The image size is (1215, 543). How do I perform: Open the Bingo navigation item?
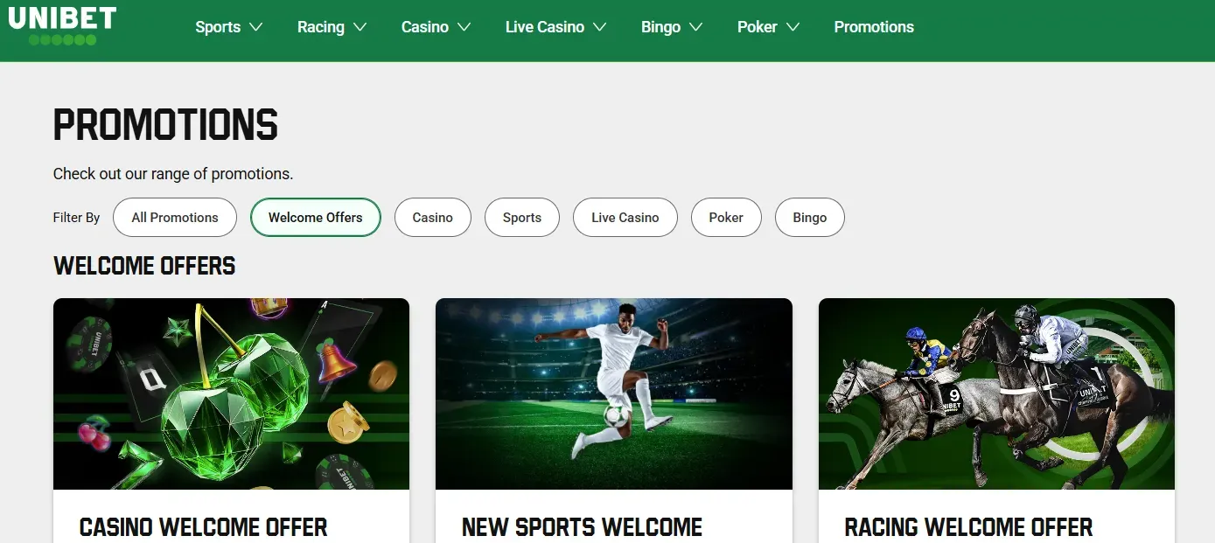click(x=660, y=27)
